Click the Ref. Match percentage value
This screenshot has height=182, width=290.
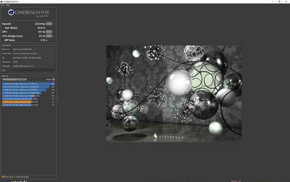click(x=41, y=28)
